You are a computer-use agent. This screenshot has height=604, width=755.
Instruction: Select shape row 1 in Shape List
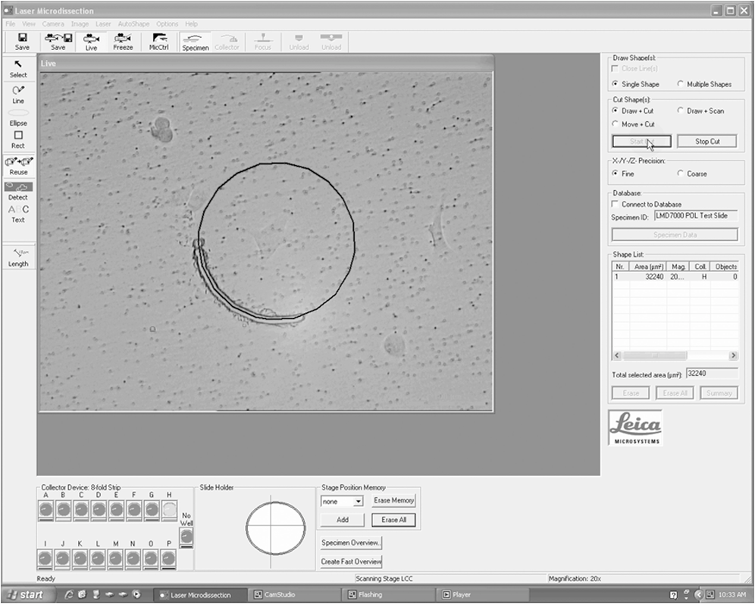(x=675, y=277)
